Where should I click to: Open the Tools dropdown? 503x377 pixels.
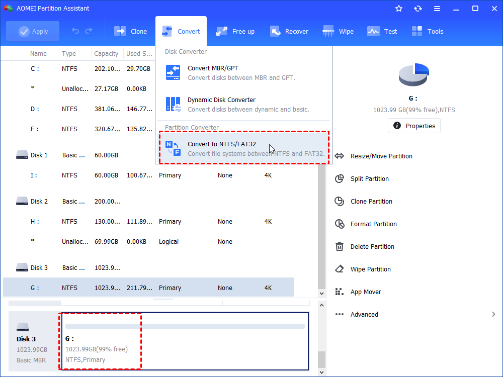pyautogui.click(x=427, y=31)
